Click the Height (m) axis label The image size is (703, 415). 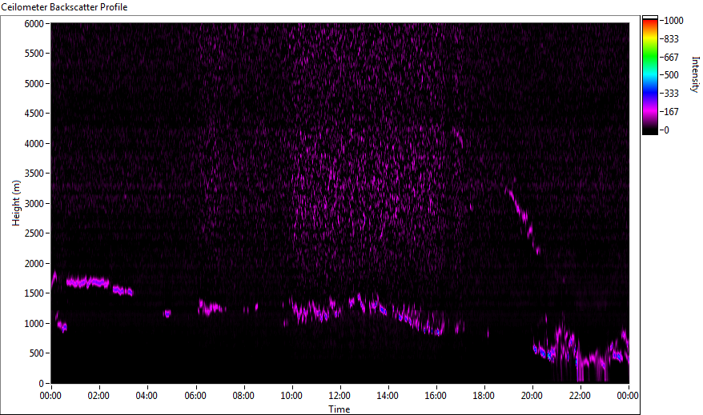(x=16, y=203)
